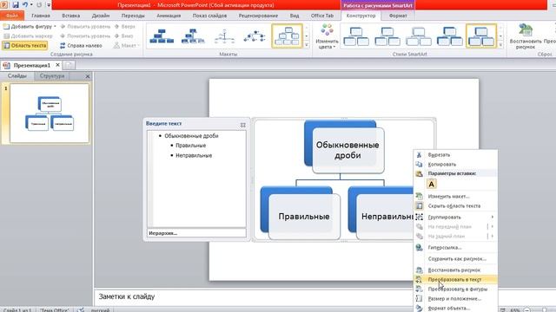
Task: Open Изменить цвета color dropdown
Action: pyautogui.click(x=327, y=36)
